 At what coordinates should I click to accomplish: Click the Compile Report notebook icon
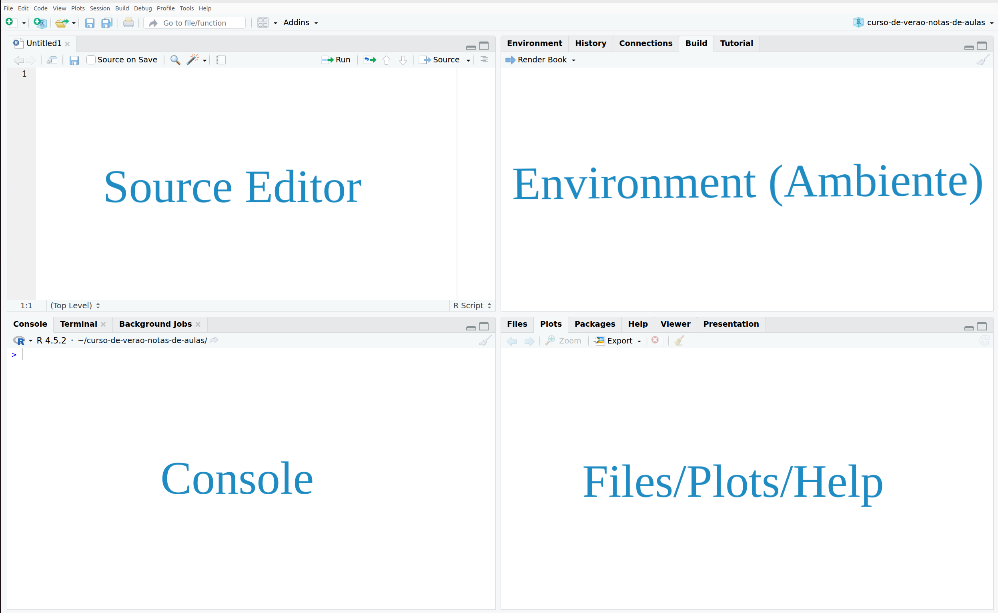(x=221, y=60)
